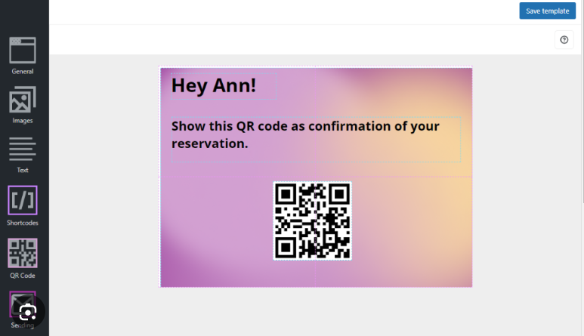Click the Shortcodes label in sidebar
Viewport: 584px width, 336px height.
[x=23, y=223]
